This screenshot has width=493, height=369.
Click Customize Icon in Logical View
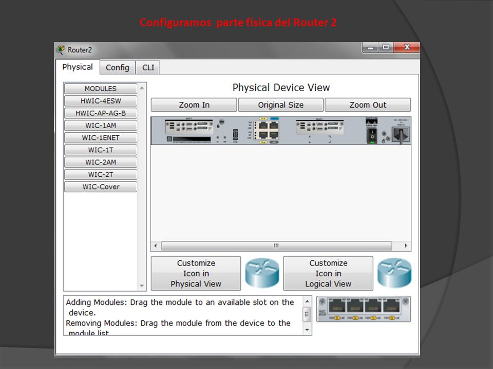(328, 273)
